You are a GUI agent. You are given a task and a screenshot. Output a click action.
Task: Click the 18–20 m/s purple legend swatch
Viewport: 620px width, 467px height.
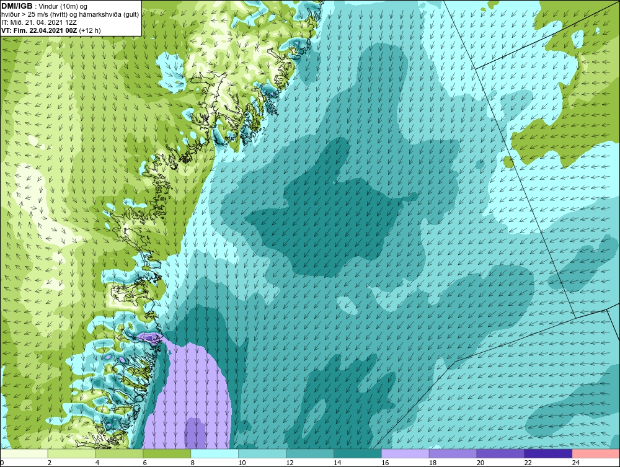coord(453,453)
